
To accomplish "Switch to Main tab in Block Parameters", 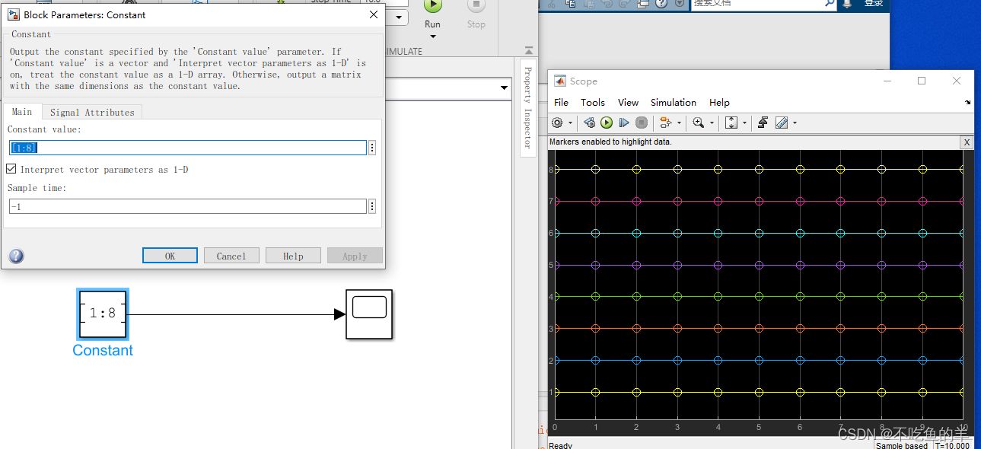I will point(22,112).
